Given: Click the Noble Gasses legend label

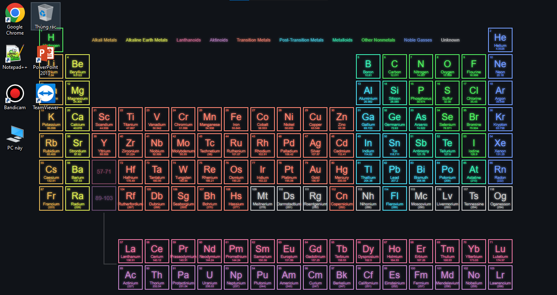Looking at the screenshot, I should point(418,40).
